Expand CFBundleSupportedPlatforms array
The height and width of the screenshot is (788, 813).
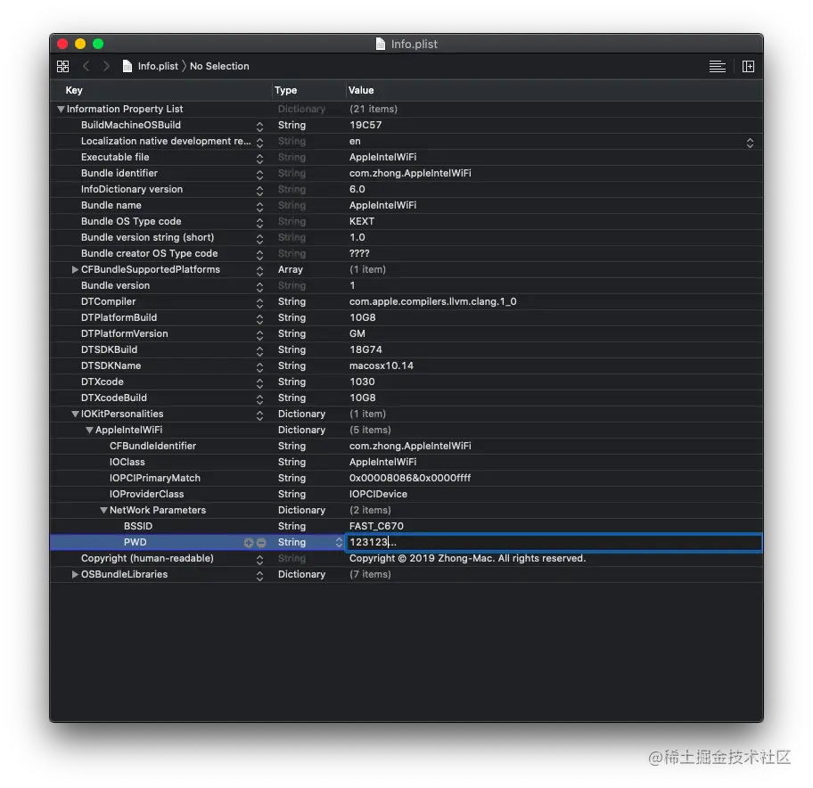coord(75,269)
